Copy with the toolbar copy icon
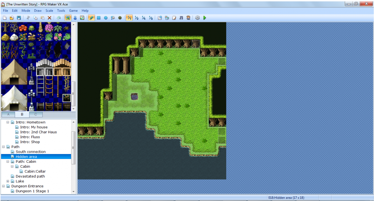The width and height of the screenshot is (374, 201). coord(35,18)
